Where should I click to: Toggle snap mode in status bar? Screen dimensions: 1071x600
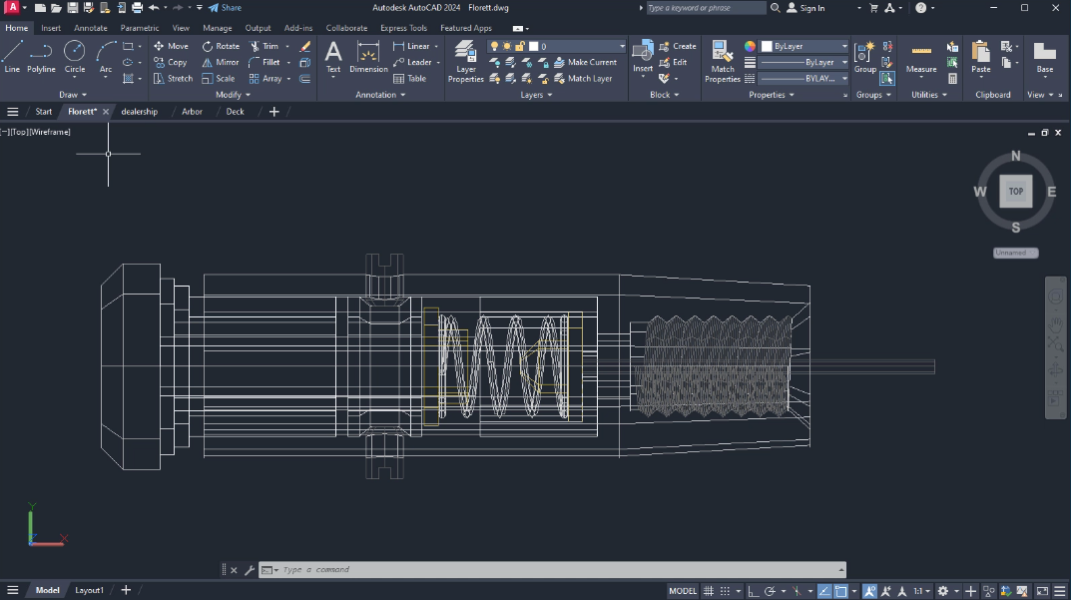point(725,591)
